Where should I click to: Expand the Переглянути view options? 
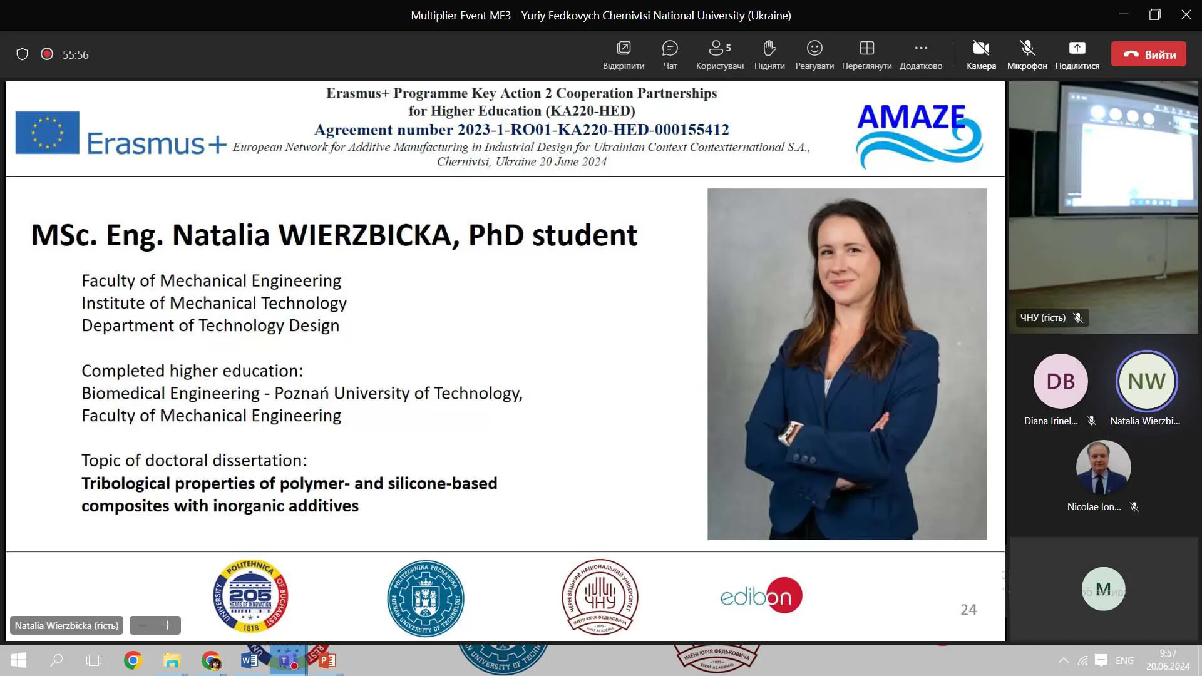click(866, 54)
